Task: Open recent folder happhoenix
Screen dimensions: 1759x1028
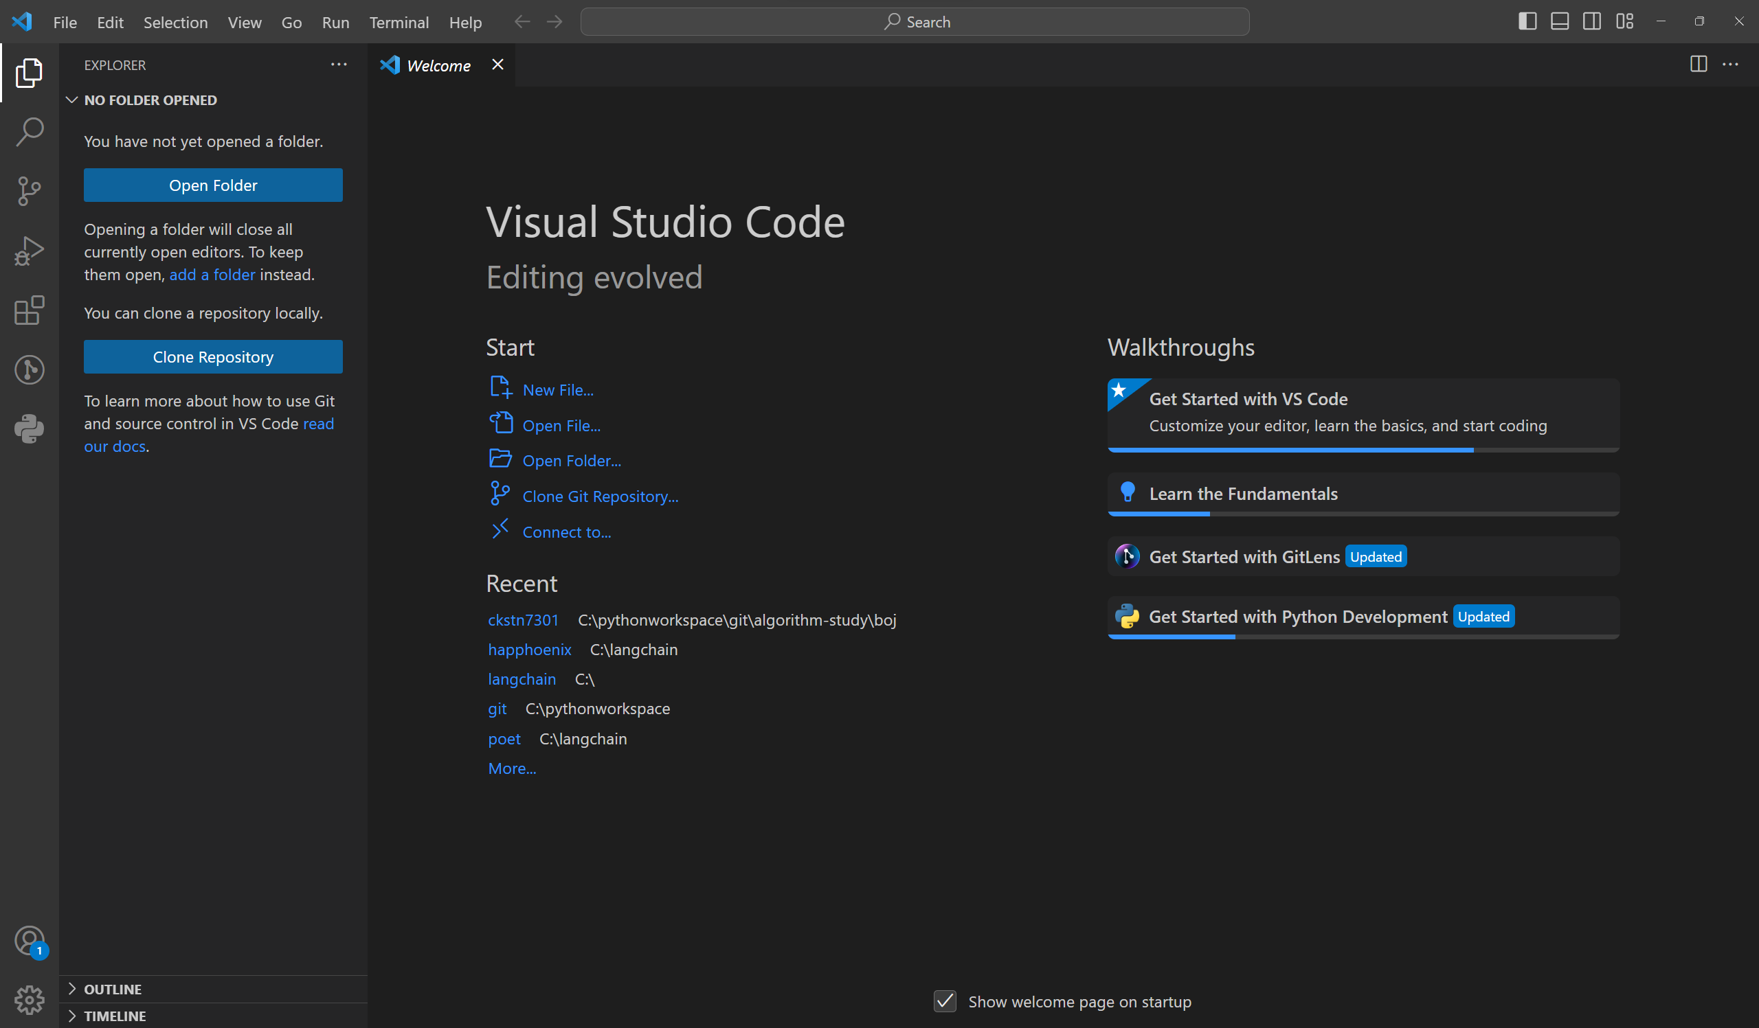Action: pyautogui.click(x=529, y=650)
